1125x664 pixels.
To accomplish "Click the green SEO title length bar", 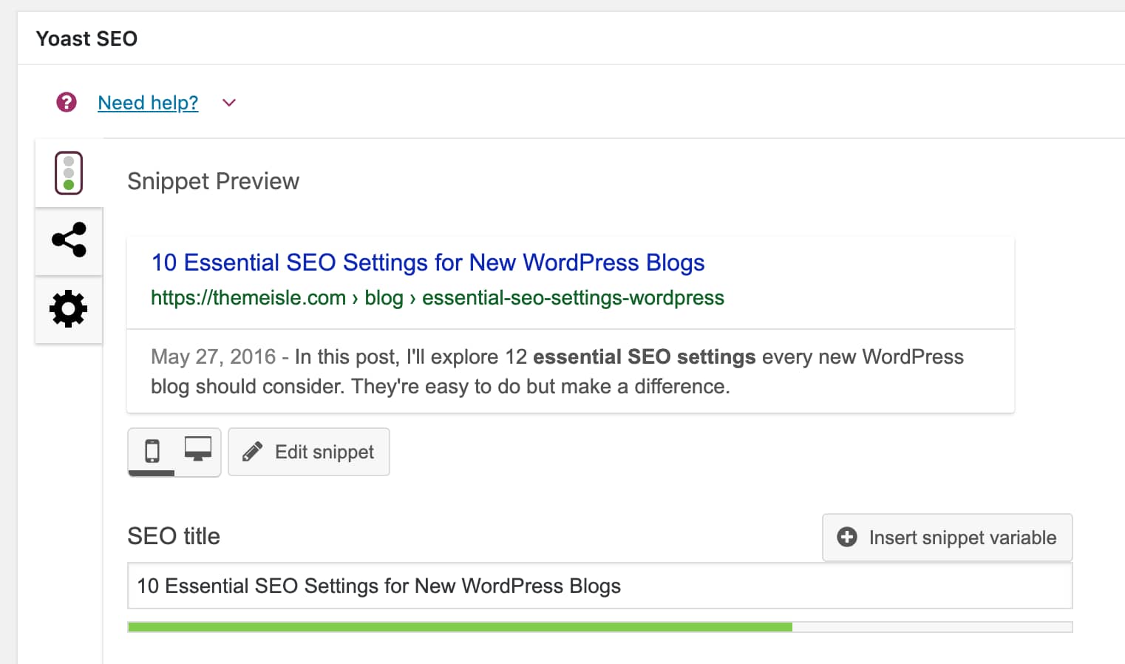I will (x=459, y=627).
